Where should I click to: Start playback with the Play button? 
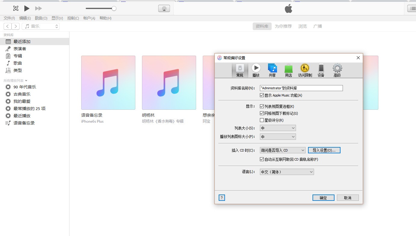(x=27, y=8)
